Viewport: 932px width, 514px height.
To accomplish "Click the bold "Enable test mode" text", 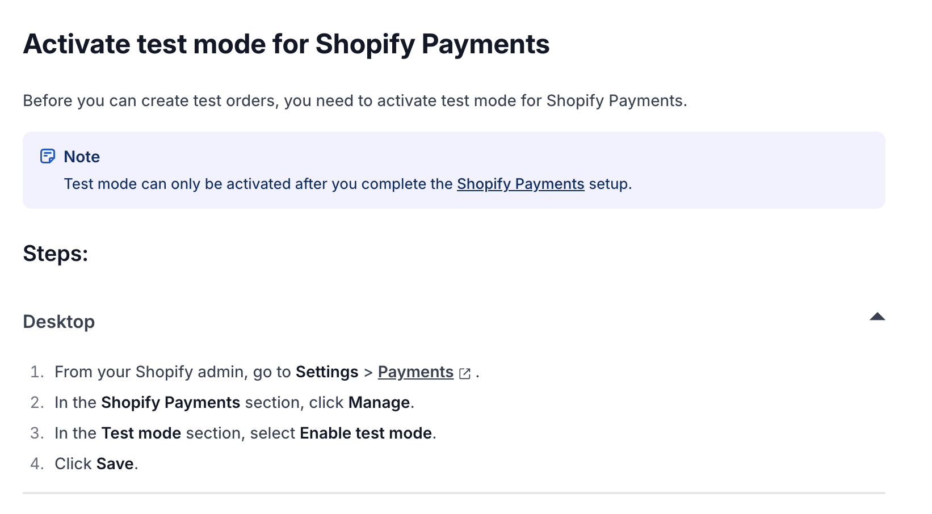I will 366,433.
